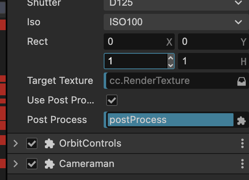The width and height of the screenshot is (249, 180).
Task: Expand the Cameraman component section
Action: click(x=16, y=164)
